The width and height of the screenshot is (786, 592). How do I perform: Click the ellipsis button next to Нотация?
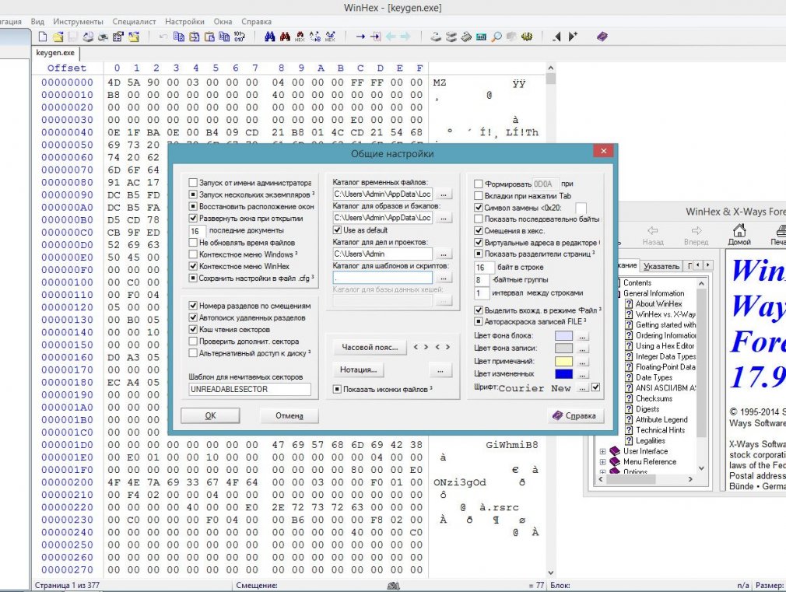440,370
